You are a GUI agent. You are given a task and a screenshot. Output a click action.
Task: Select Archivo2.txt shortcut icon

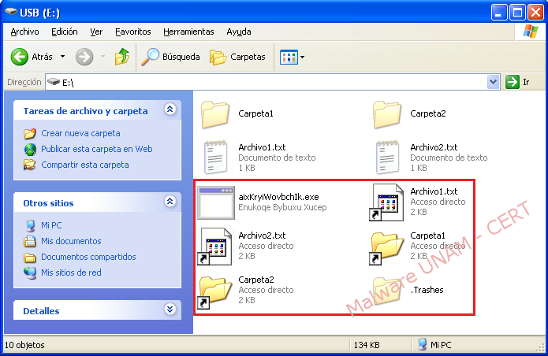[x=214, y=247]
